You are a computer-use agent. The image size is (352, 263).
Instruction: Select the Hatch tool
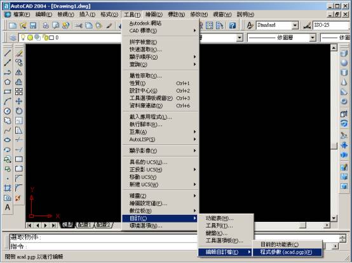point(8,188)
